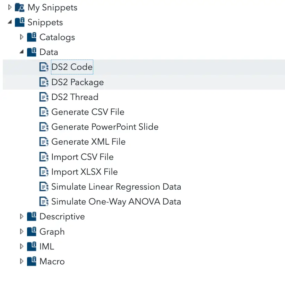This screenshot has height=308, width=285.
Task: Click the DS2 Thread snippet icon
Action: tap(44, 97)
